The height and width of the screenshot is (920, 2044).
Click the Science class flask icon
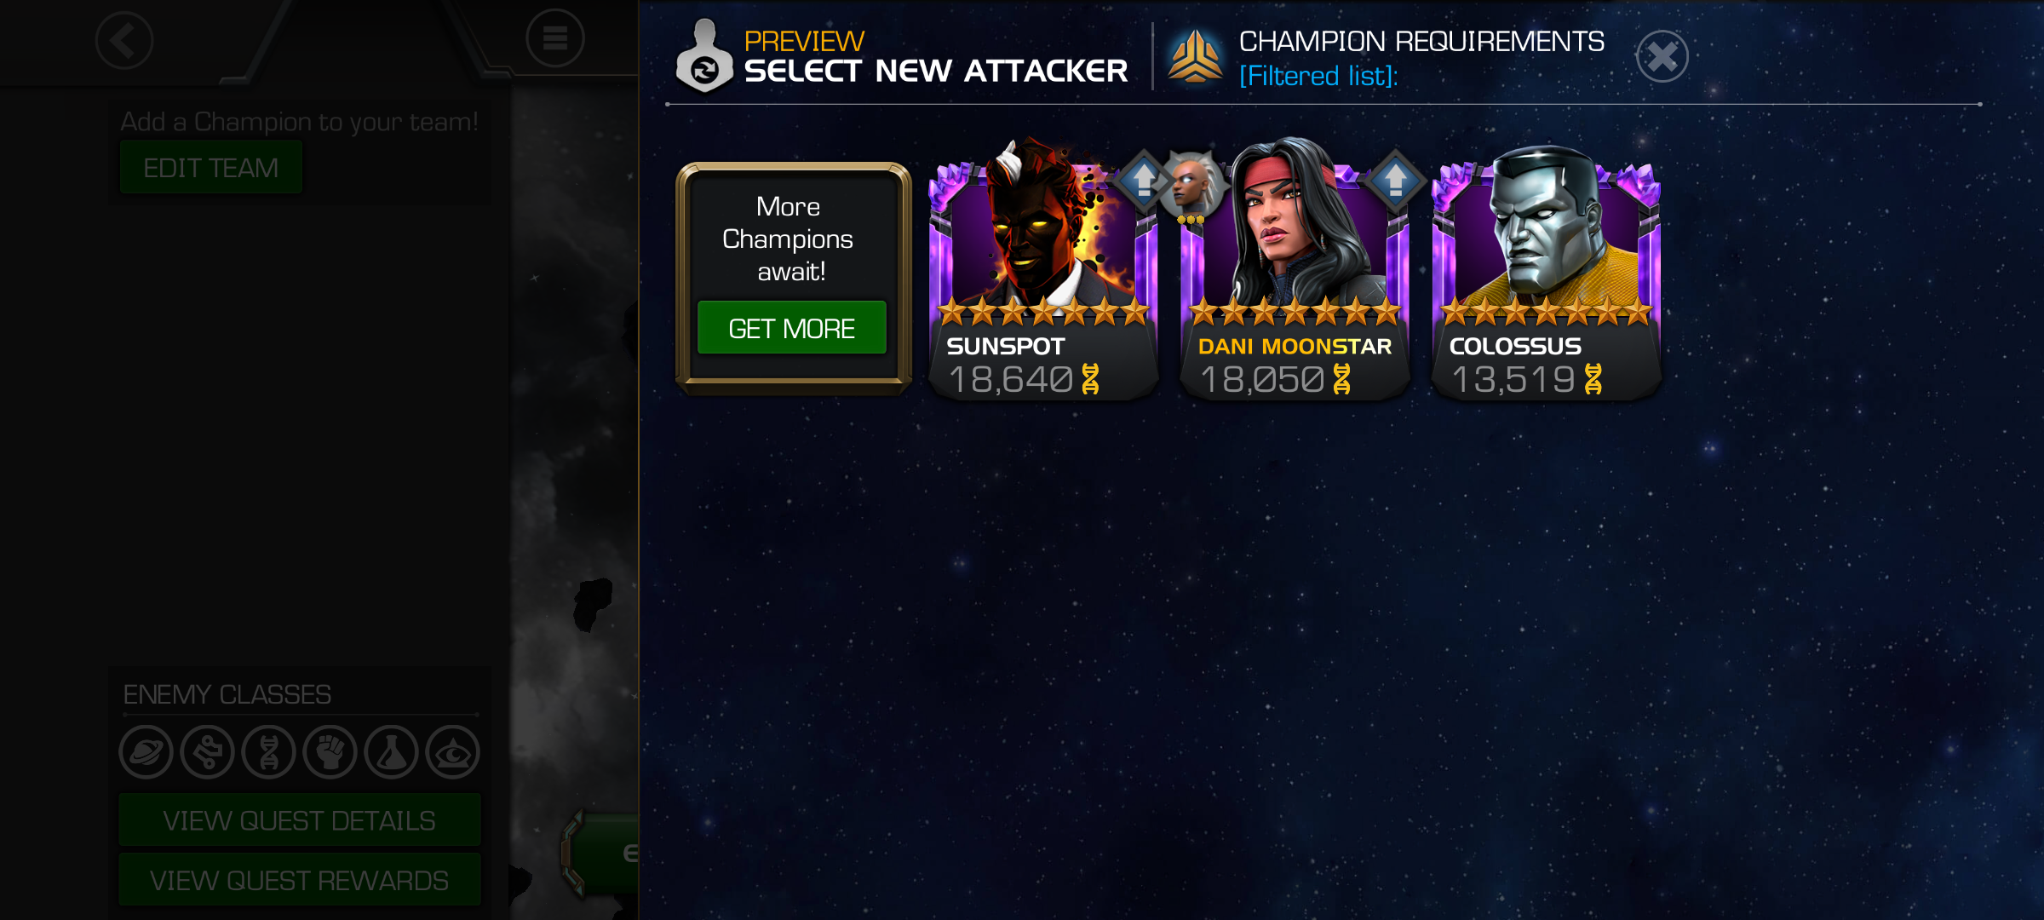(392, 752)
